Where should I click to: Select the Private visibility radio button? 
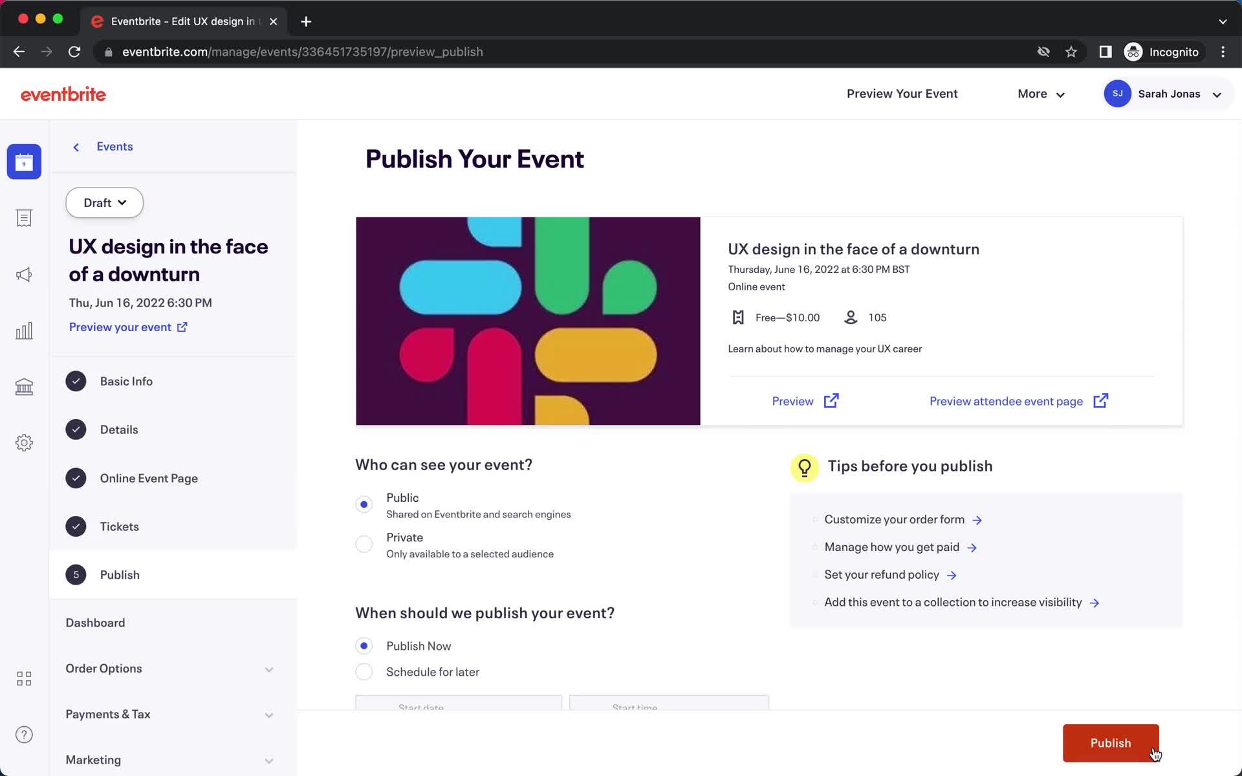pyautogui.click(x=364, y=544)
